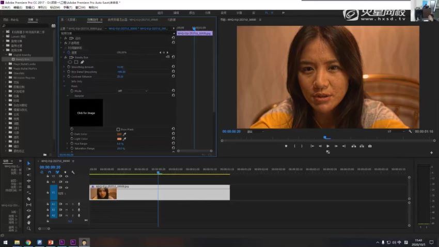Click Export Frame camera icon
This screenshot has height=247, width=439.
pyautogui.click(x=370, y=146)
